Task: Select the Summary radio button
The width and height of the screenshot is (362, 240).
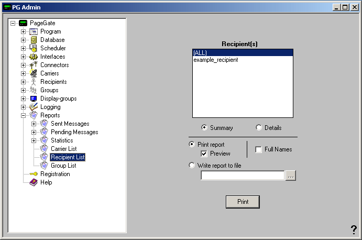Action: coord(204,127)
